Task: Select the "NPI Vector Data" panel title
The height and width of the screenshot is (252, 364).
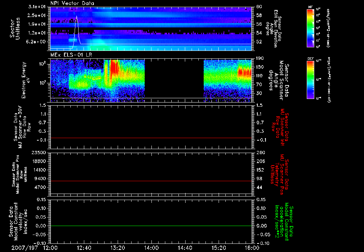Action: (x=72, y=3)
